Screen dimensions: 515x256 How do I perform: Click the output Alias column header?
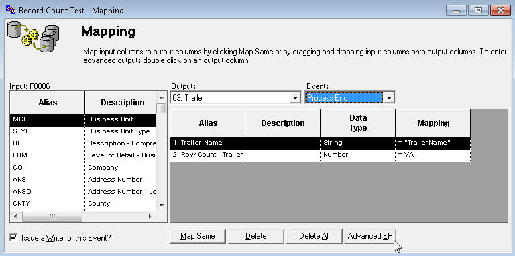208,123
